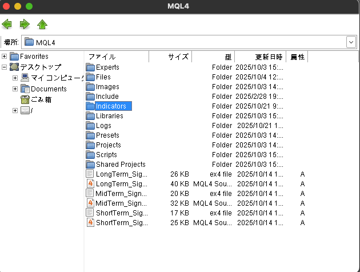Image resolution: width=360 pixels, height=272 pixels.
Task: Expand the マイ コンピュータ node
Action: 15,78
